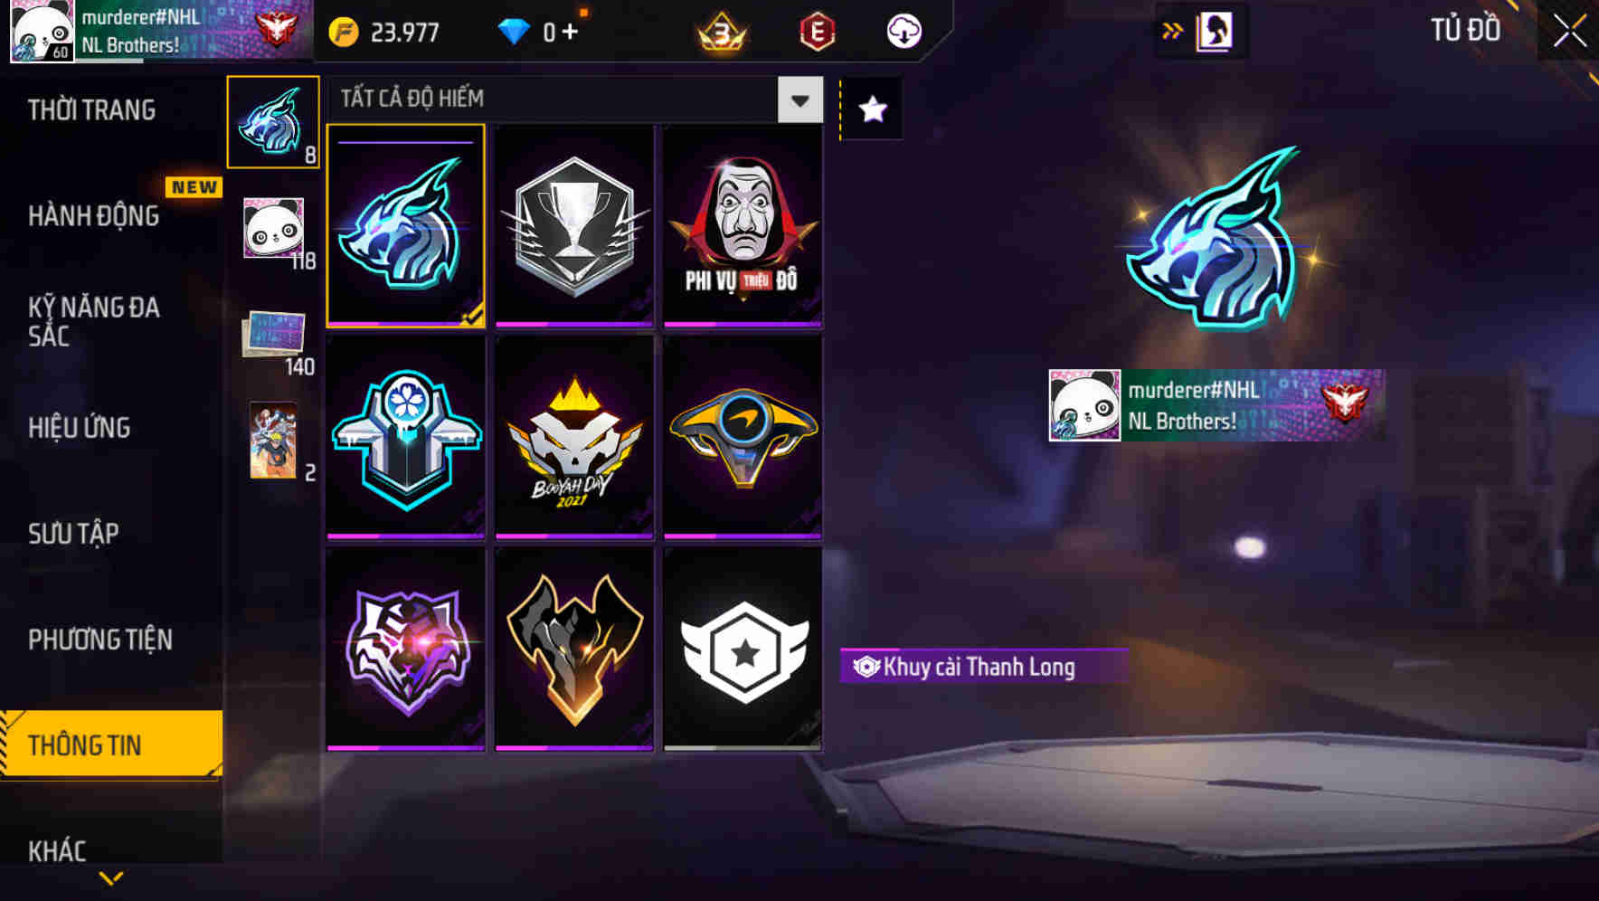Select the purple tiger shield badge
The image size is (1599, 901).
406,650
